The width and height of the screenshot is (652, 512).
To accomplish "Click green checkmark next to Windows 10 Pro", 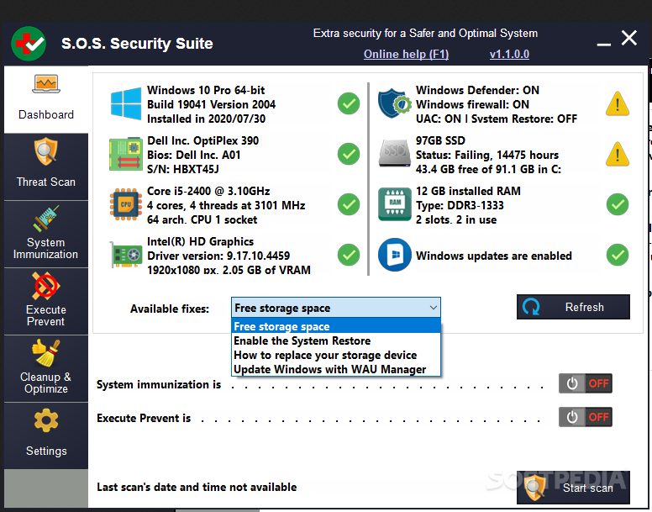I will [x=349, y=103].
